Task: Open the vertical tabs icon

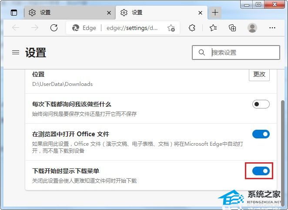Action: pyautogui.click(x=14, y=13)
